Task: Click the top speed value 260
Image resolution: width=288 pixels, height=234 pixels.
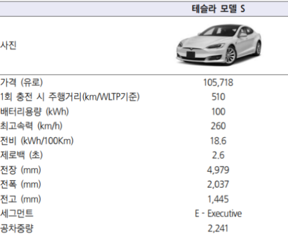Action: pyautogui.click(x=218, y=126)
